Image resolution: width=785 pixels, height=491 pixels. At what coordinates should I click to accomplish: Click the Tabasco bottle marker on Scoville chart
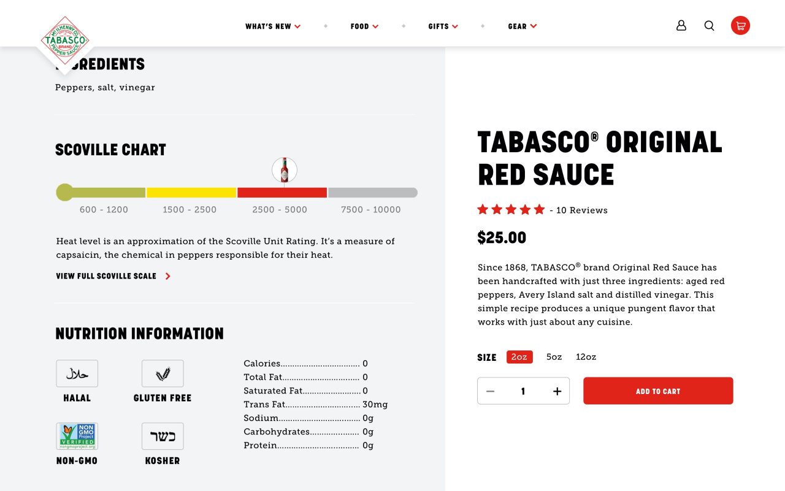click(x=285, y=170)
